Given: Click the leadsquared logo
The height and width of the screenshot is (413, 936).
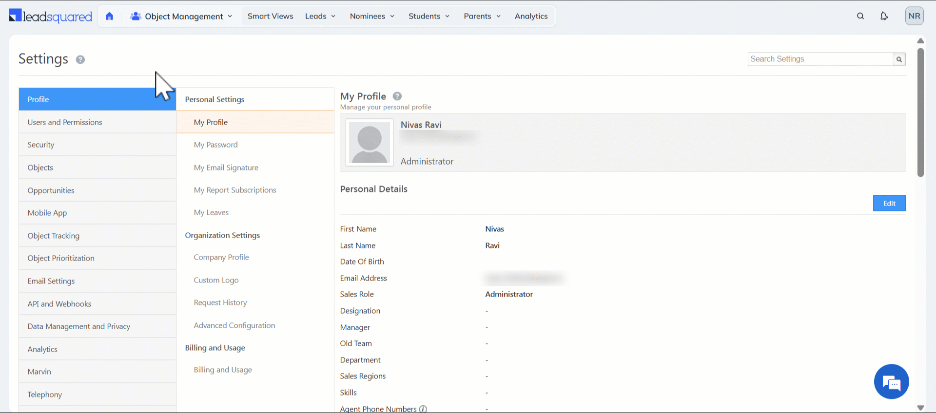Looking at the screenshot, I should coord(51,16).
